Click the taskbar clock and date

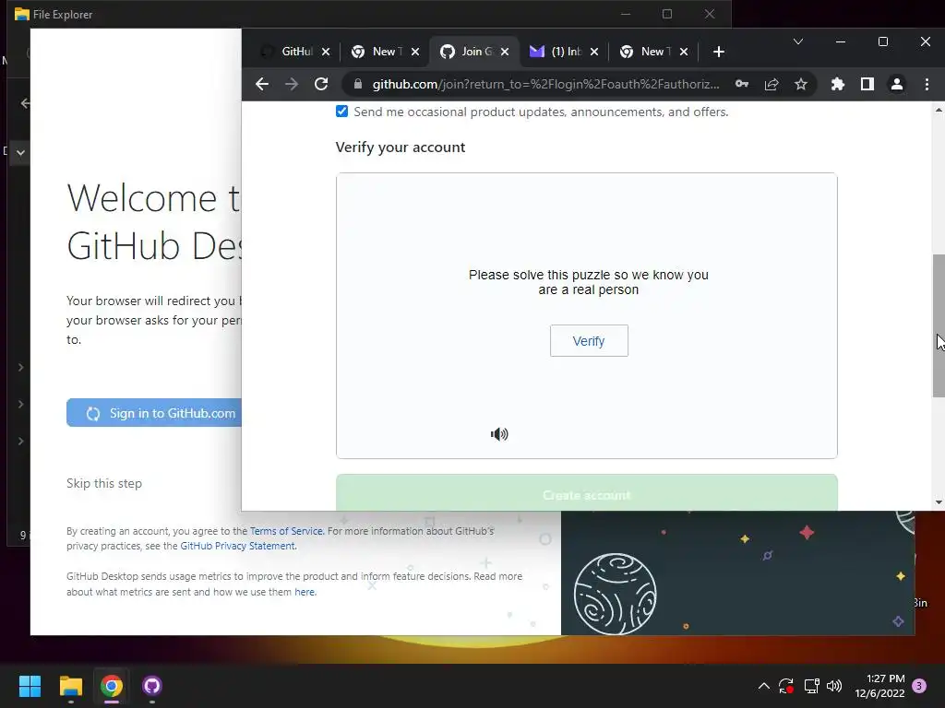(879, 686)
